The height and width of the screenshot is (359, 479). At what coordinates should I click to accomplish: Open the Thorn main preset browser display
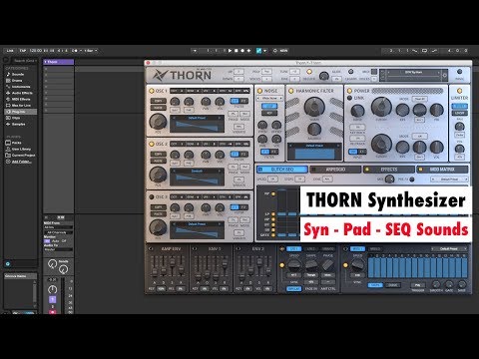pyautogui.click(x=413, y=75)
